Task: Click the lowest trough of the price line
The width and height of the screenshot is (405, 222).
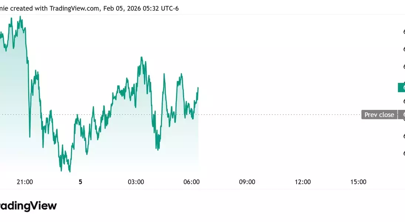Action: [x=70, y=172]
